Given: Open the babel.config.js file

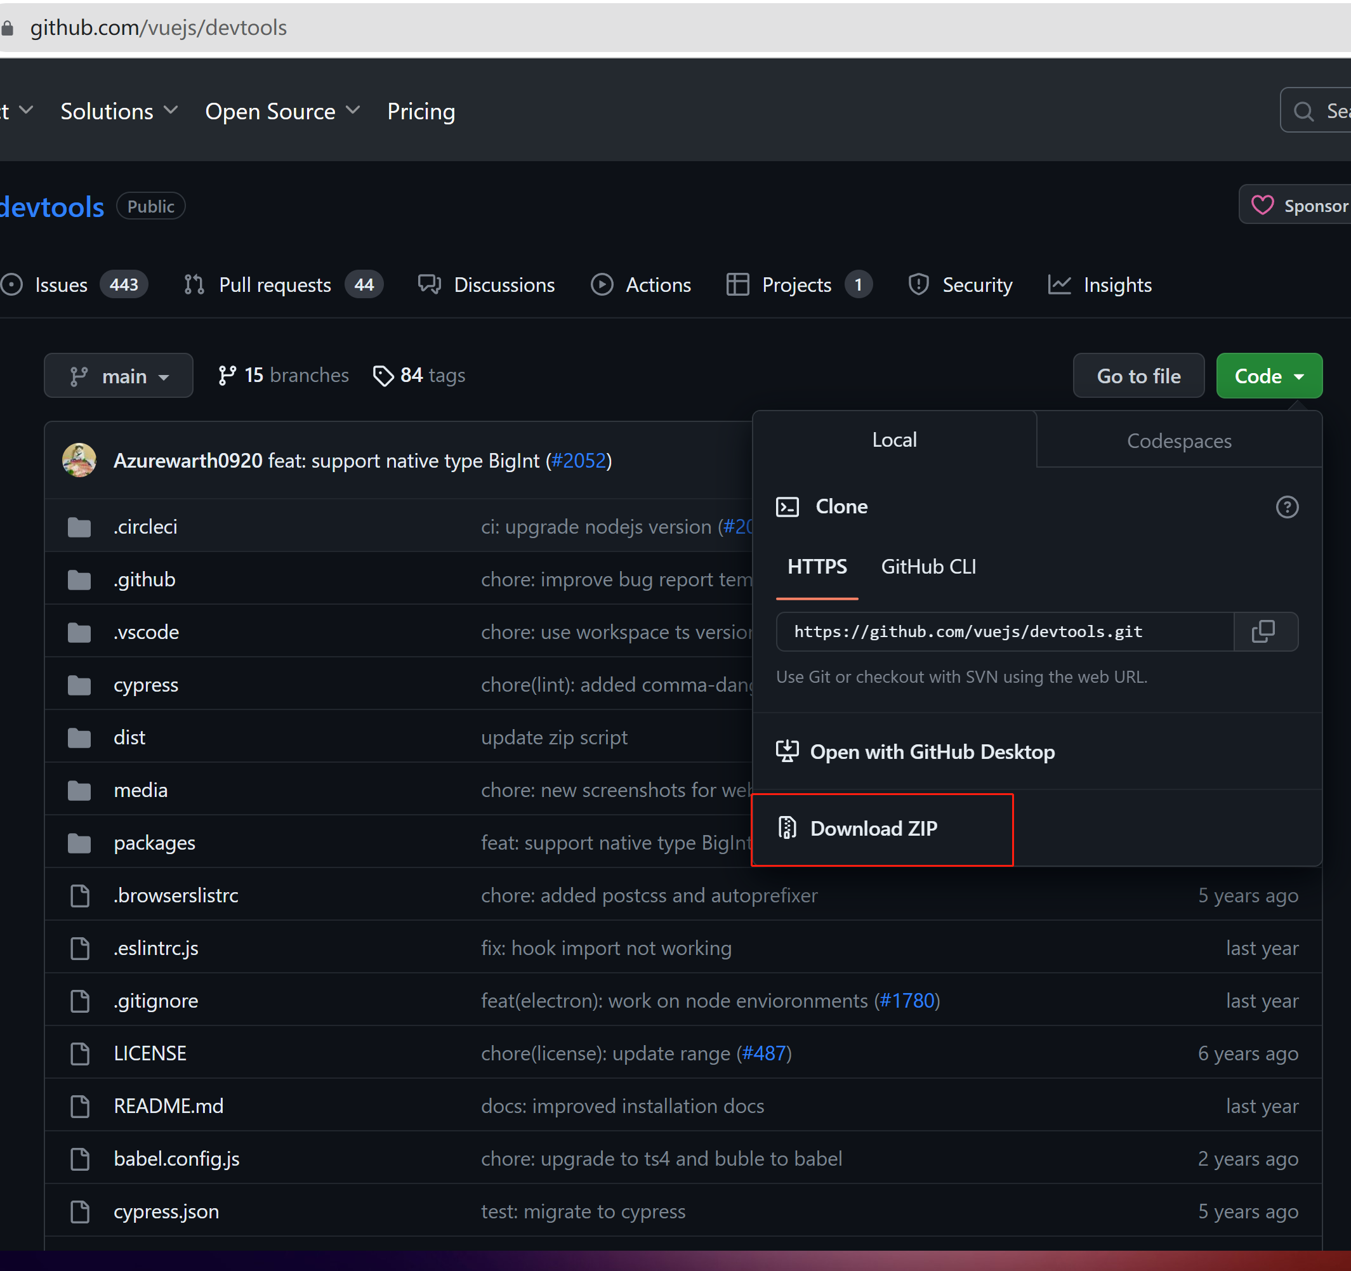Looking at the screenshot, I should point(176,1159).
